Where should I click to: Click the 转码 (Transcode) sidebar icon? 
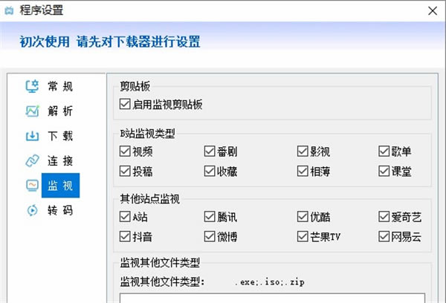pos(32,209)
